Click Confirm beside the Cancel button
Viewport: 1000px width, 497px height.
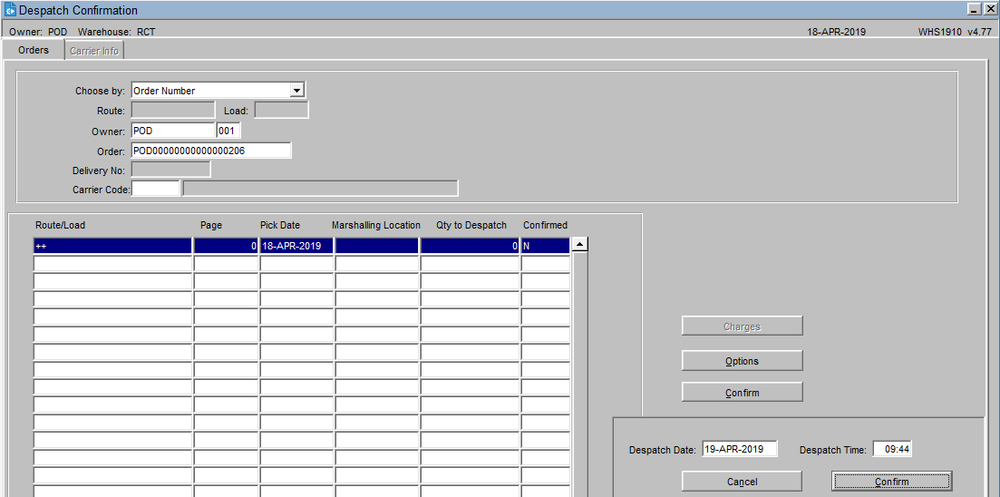click(x=891, y=482)
